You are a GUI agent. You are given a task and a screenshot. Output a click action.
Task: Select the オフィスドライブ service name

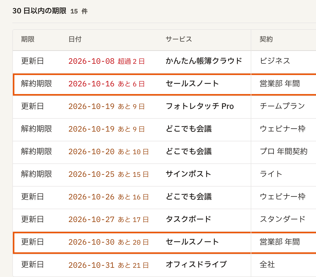tap(196, 264)
